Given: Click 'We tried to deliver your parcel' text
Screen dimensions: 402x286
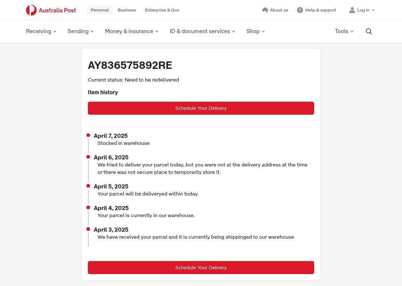Looking at the screenshot, I should click(202, 169).
